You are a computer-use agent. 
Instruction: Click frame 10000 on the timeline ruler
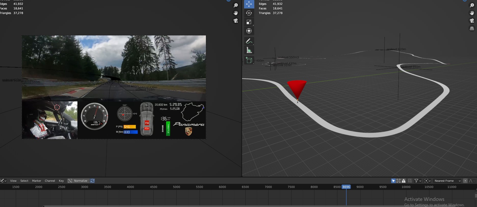coord(406,187)
